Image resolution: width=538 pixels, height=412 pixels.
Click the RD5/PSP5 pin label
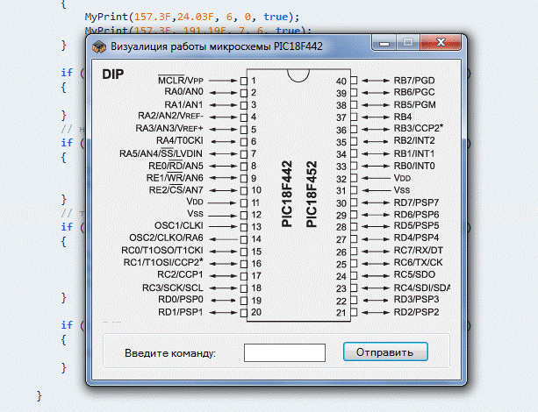pyautogui.click(x=416, y=226)
